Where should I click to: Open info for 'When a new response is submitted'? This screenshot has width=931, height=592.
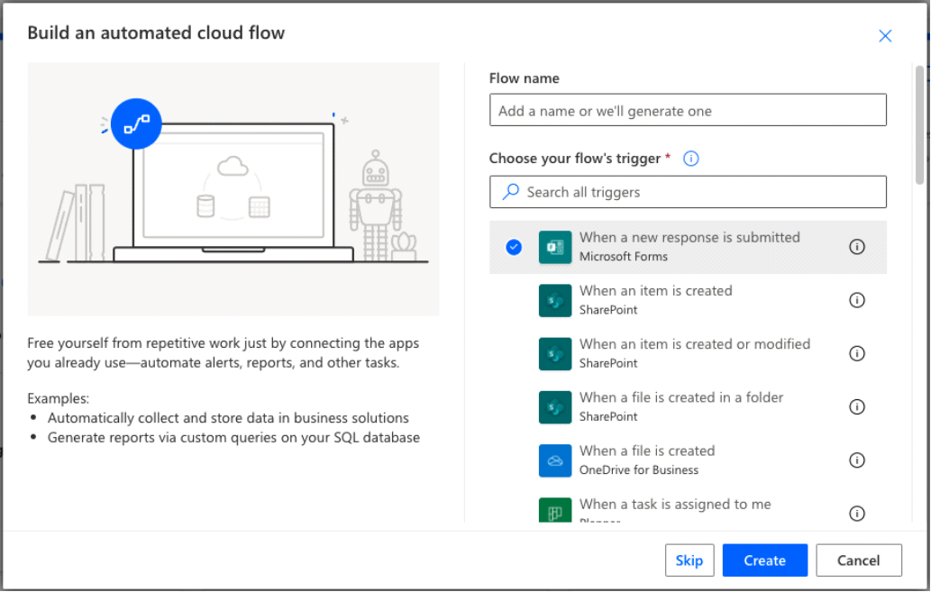click(x=857, y=247)
